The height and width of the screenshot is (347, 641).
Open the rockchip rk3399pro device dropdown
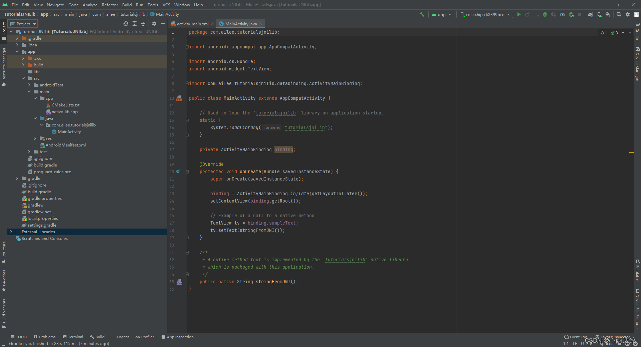485,14
